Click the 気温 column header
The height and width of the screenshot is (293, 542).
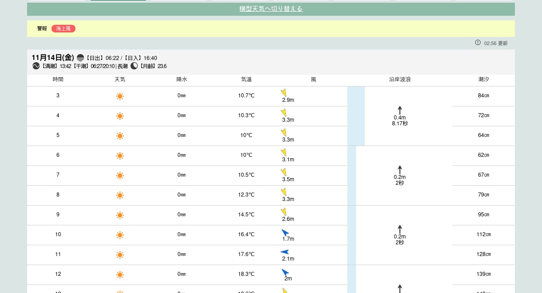click(246, 79)
